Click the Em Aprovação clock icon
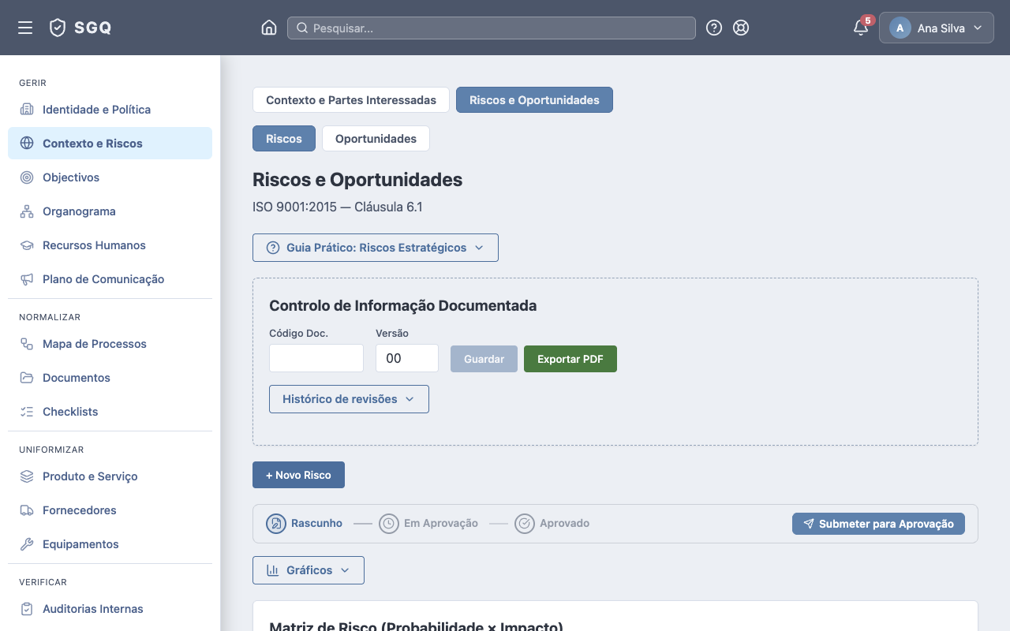The image size is (1010, 631). (388, 524)
